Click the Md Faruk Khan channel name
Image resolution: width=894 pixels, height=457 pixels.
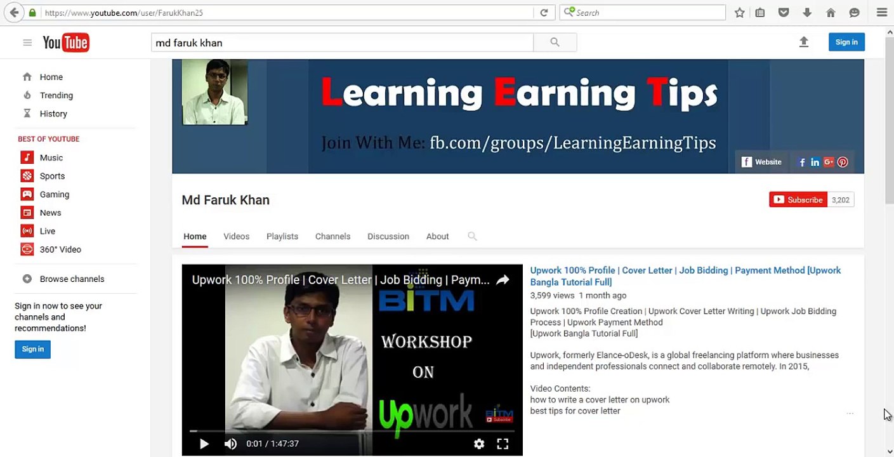click(x=226, y=200)
